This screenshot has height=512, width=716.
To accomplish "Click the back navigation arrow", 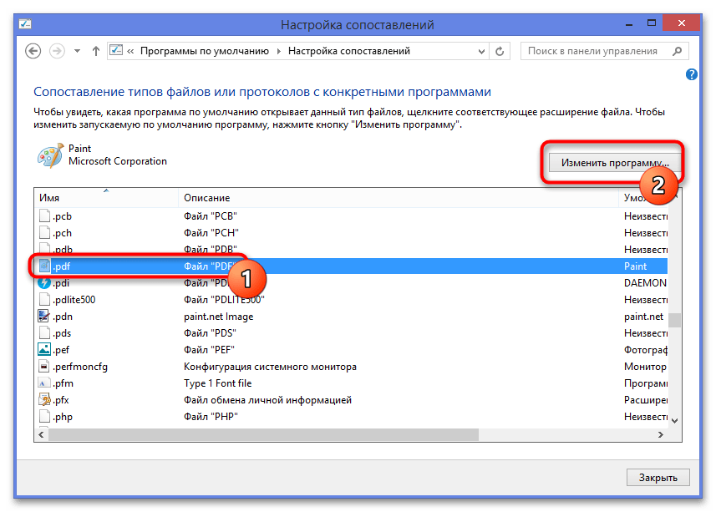I will click(33, 51).
